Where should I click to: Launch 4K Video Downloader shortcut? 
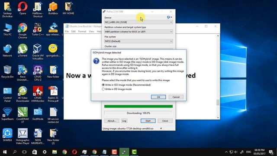point(23,94)
